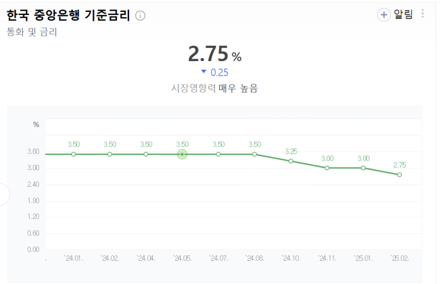
Task: Select the '24.01. data point on the chart
Action: pos(73,154)
